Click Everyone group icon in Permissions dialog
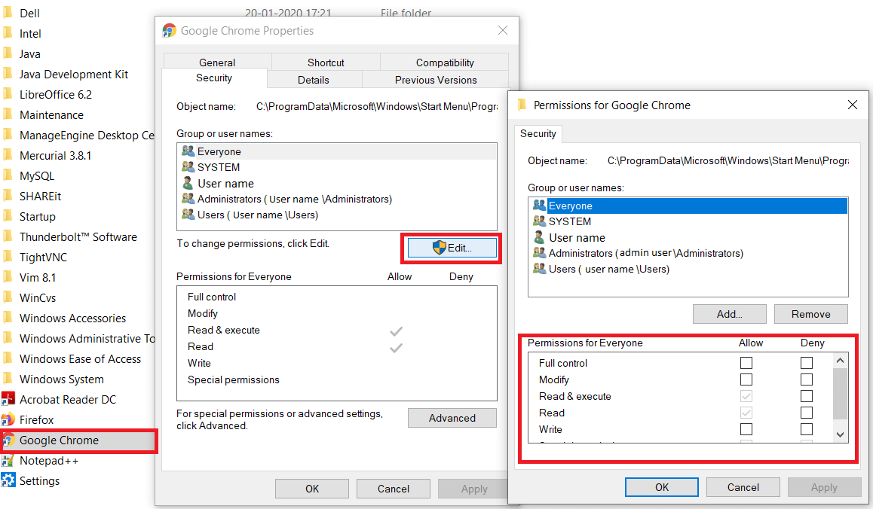This screenshot has height=509, width=873. click(x=539, y=206)
